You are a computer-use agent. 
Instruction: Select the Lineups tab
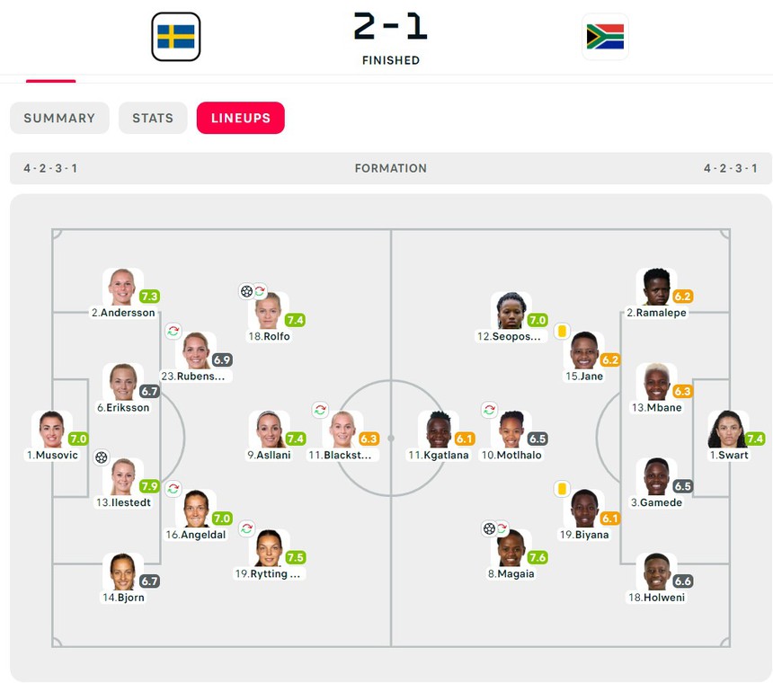tap(241, 118)
